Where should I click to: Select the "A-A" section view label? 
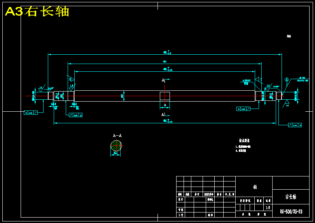[117, 135]
